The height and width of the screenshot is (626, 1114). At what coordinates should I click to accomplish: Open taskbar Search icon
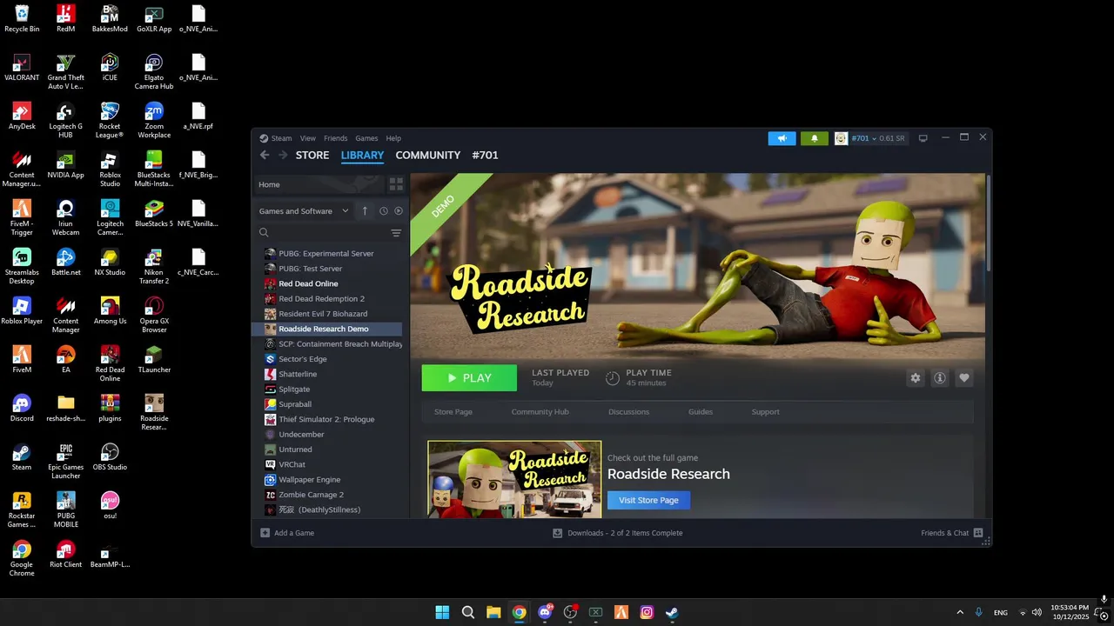tap(467, 612)
